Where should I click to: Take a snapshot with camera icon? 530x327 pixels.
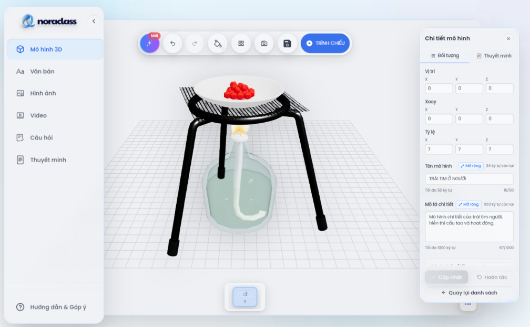click(264, 43)
